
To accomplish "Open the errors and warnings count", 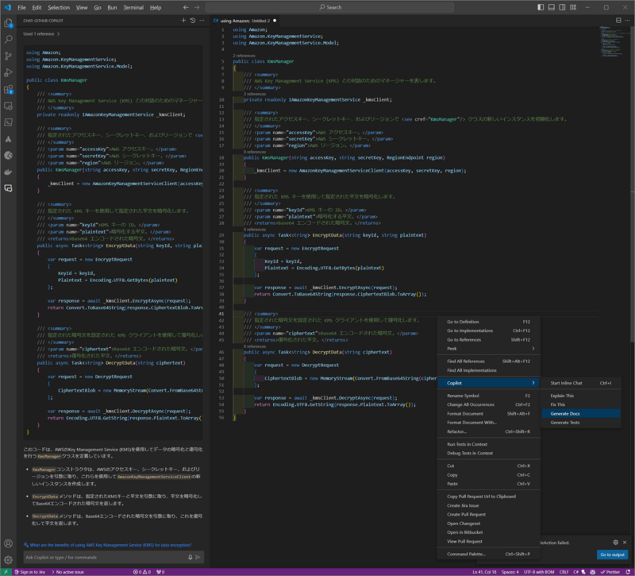I will pyautogui.click(x=142, y=572).
